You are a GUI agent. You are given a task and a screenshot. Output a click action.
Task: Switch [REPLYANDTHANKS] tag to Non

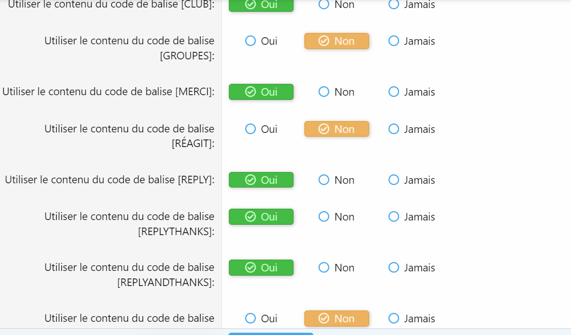pyautogui.click(x=324, y=268)
